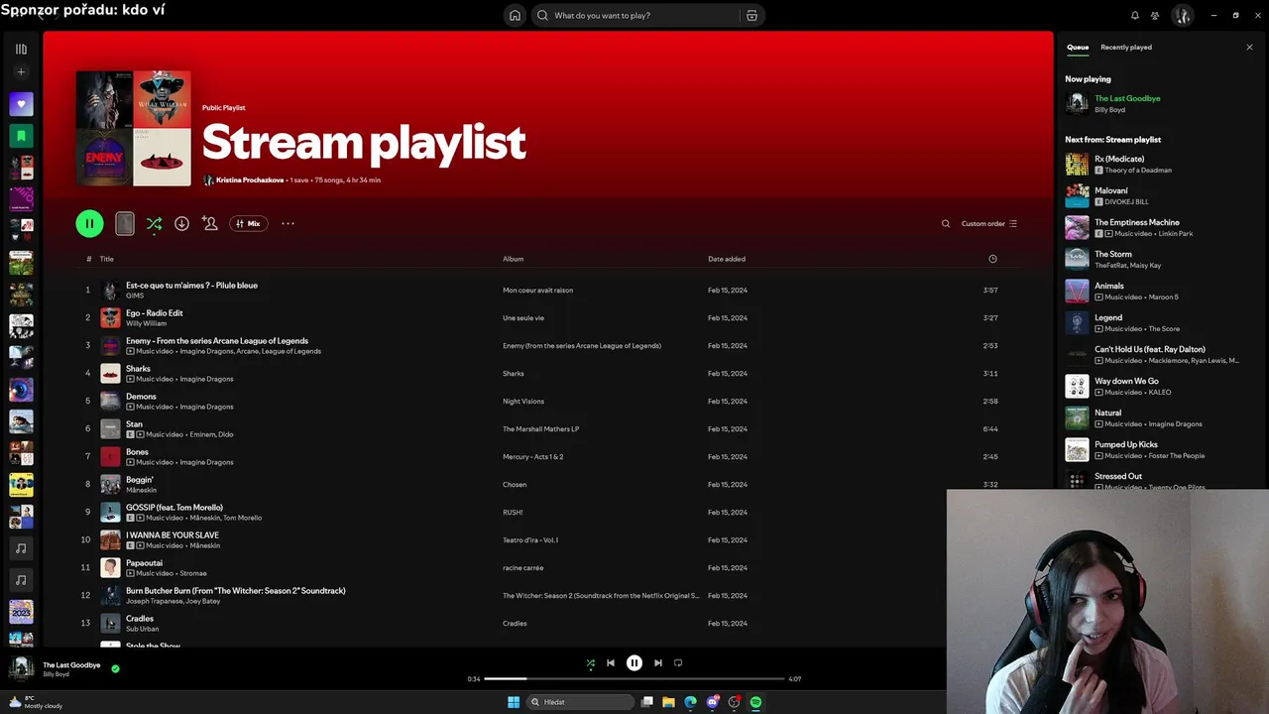Pause playback in bottom player bar

pos(634,663)
